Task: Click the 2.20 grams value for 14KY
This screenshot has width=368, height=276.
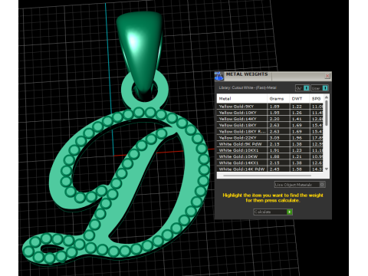Action: click(x=274, y=119)
